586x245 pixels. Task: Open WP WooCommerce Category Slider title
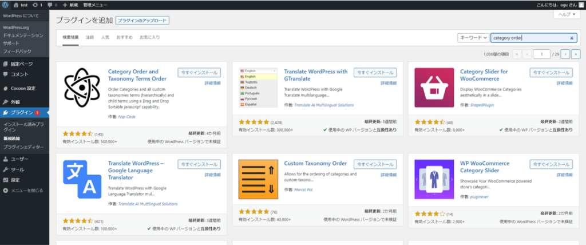(x=485, y=167)
